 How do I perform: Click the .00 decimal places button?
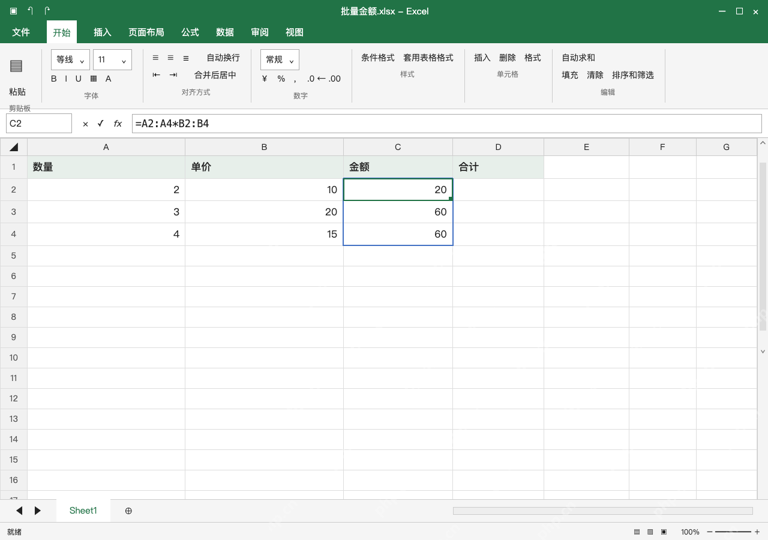(335, 79)
